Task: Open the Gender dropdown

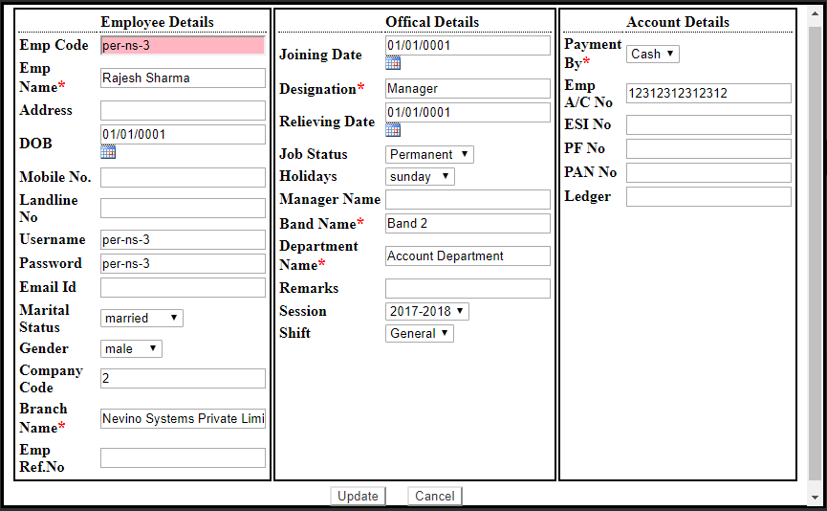Action: [131, 348]
